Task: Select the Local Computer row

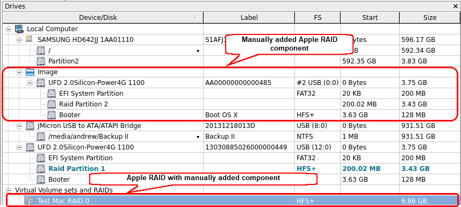Action: pyautogui.click(x=52, y=29)
